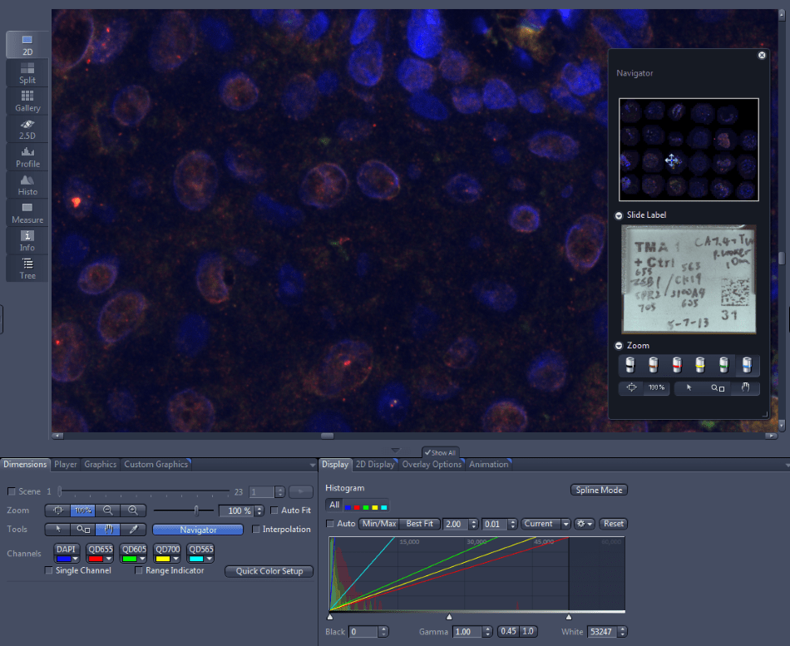Switch to the 2.5D view icon
This screenshot has width=790, height=646.
[x=27, y=130]
